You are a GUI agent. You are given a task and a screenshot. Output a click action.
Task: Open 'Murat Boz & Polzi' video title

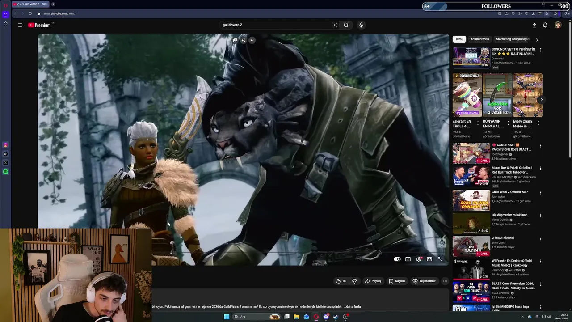(512, 170)
